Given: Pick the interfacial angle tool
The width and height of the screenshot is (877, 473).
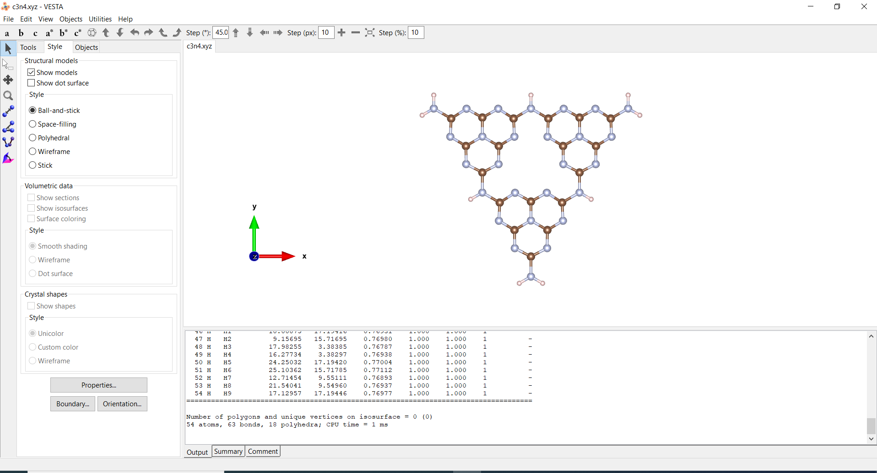Looking at the screenshot, I should coord(8,158).
